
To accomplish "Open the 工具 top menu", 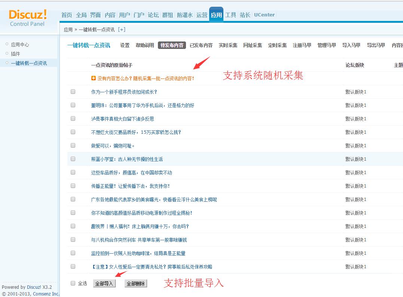I will click(230, 15).
